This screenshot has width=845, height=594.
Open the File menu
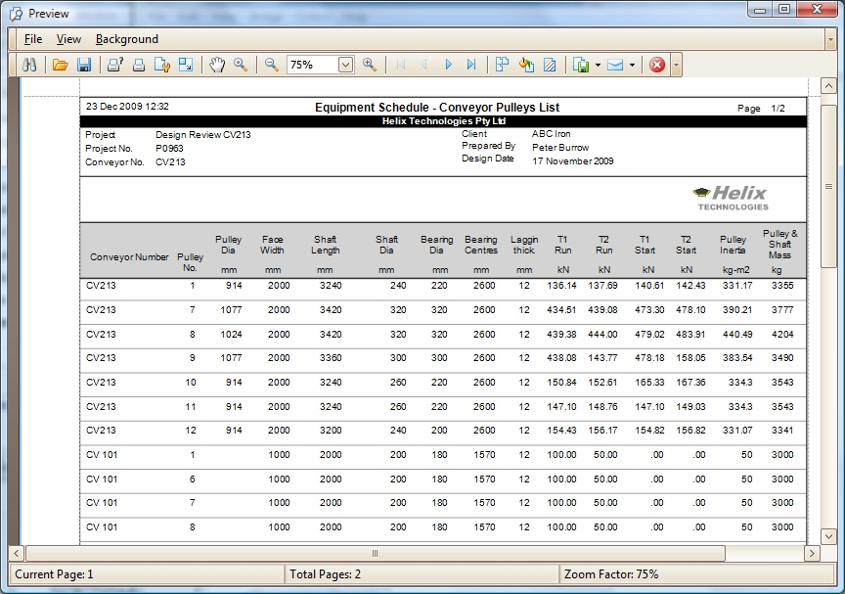33,39
